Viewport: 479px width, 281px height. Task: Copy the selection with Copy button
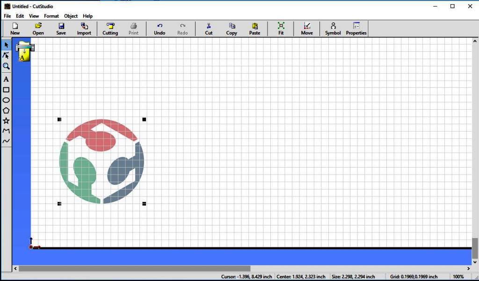(x=232, y=29)
